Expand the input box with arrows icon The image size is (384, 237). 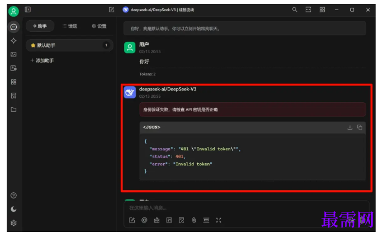pyautogui.click(x=219, y=220)
